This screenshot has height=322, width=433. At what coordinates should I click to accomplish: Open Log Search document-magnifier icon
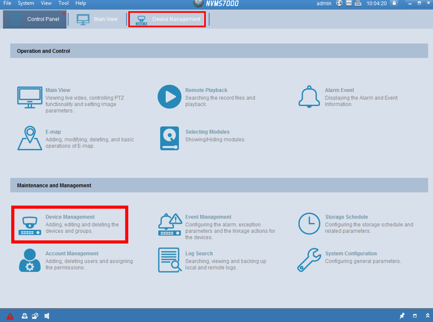coord(169,260)
